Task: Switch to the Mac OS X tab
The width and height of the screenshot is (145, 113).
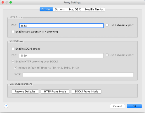Action: (x=75, y=9)
